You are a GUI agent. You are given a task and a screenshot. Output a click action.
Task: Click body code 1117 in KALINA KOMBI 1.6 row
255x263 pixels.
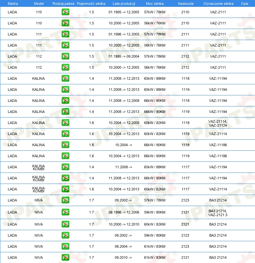tap(186, 189)
